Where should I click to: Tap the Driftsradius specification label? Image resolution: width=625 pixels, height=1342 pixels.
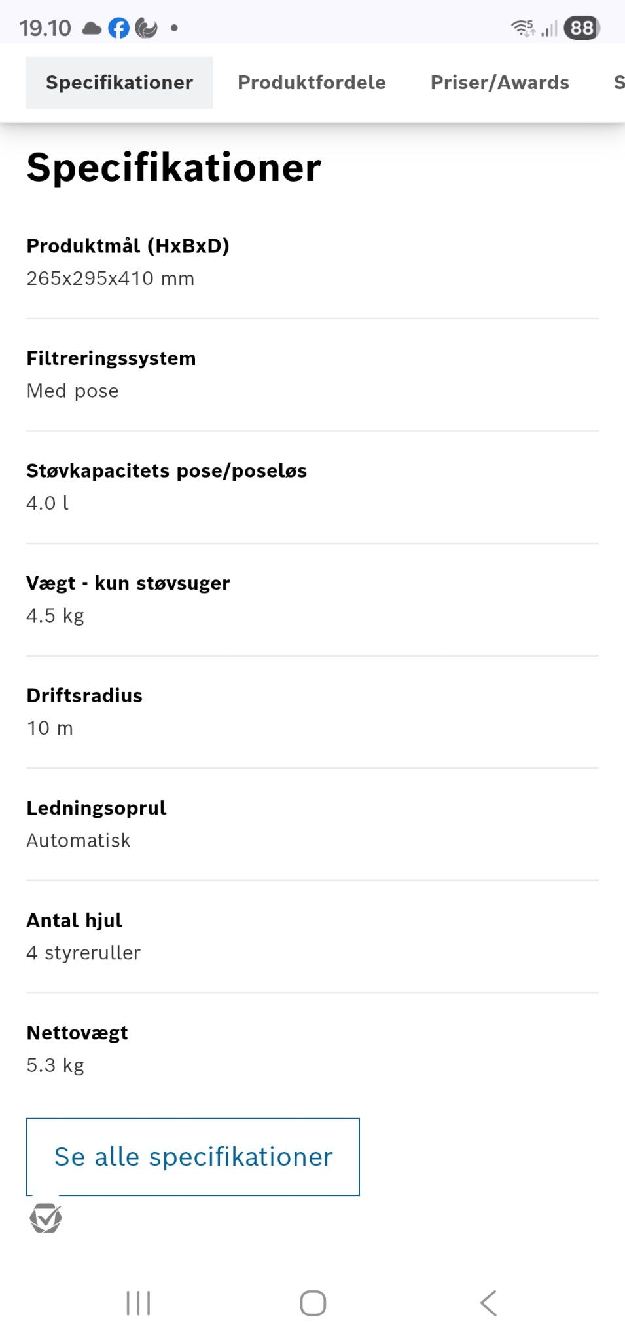[x=84, y=695]
